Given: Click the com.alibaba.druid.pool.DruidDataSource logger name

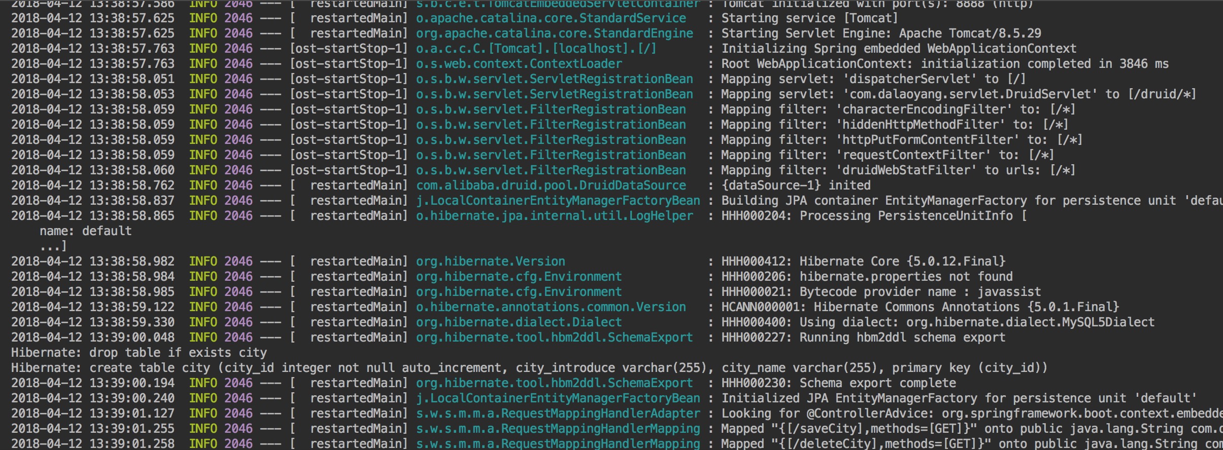Looking at the screenshot, I should click(x=551, y=185).
